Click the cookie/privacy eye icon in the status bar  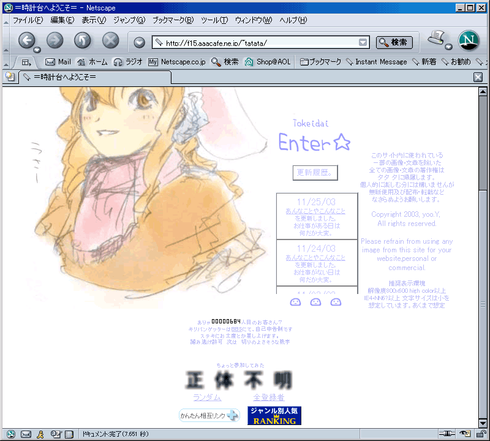pyautogui.click(x=465, y=434)
